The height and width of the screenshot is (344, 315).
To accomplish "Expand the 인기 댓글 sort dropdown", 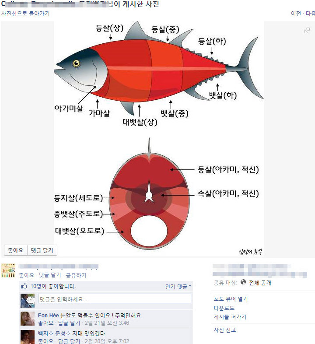I will [178, 287].
